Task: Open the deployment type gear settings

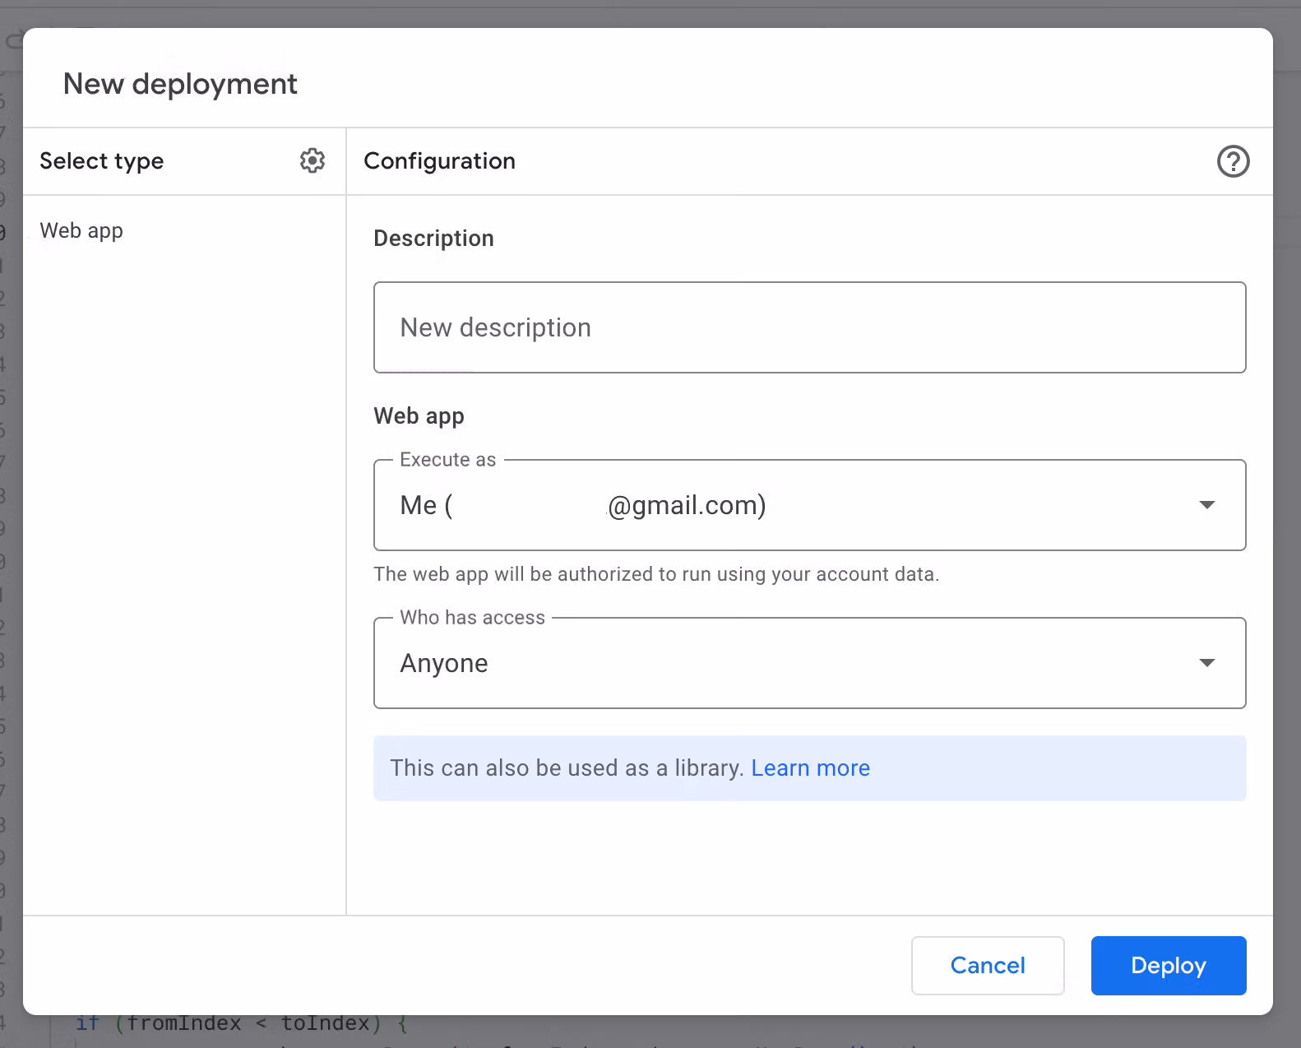Action: point(313,160)
